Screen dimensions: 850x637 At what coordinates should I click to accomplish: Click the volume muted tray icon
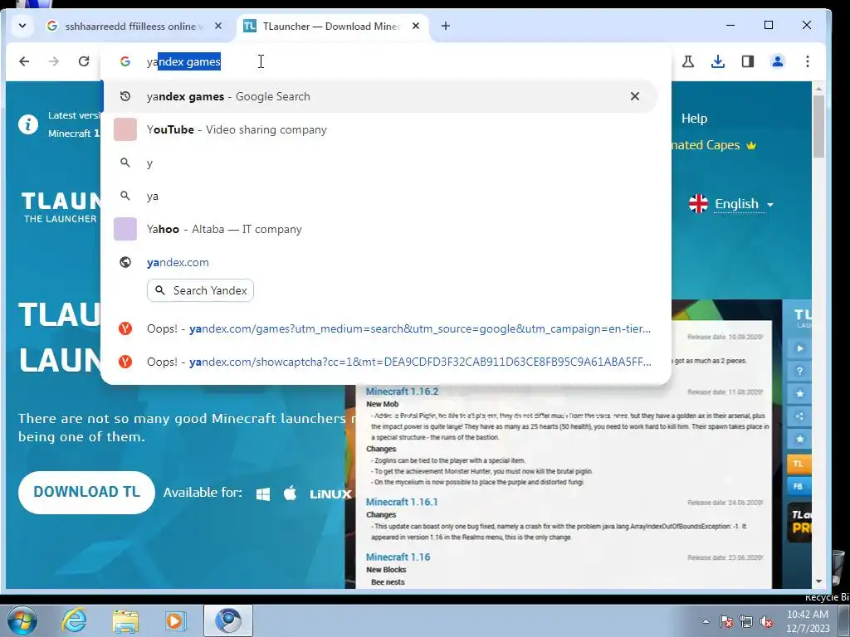click(x=766, y=622)
